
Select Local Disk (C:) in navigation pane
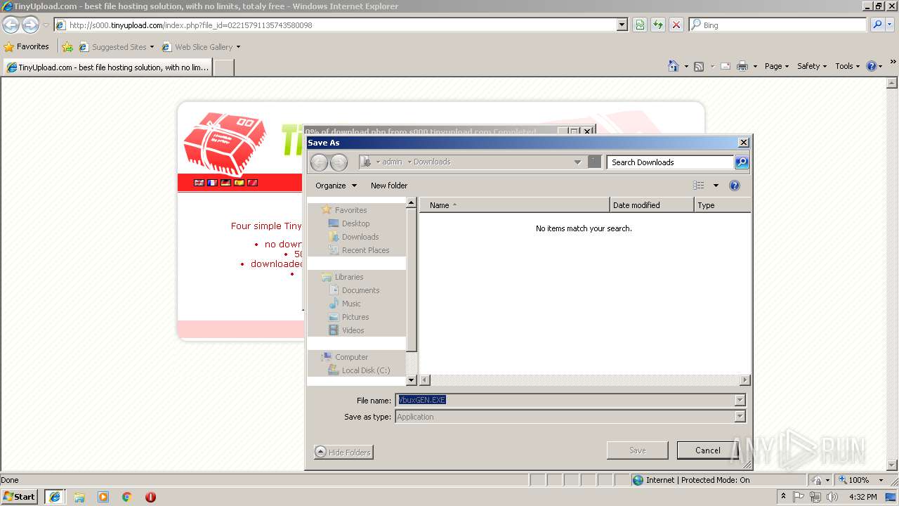coord(366,370)
